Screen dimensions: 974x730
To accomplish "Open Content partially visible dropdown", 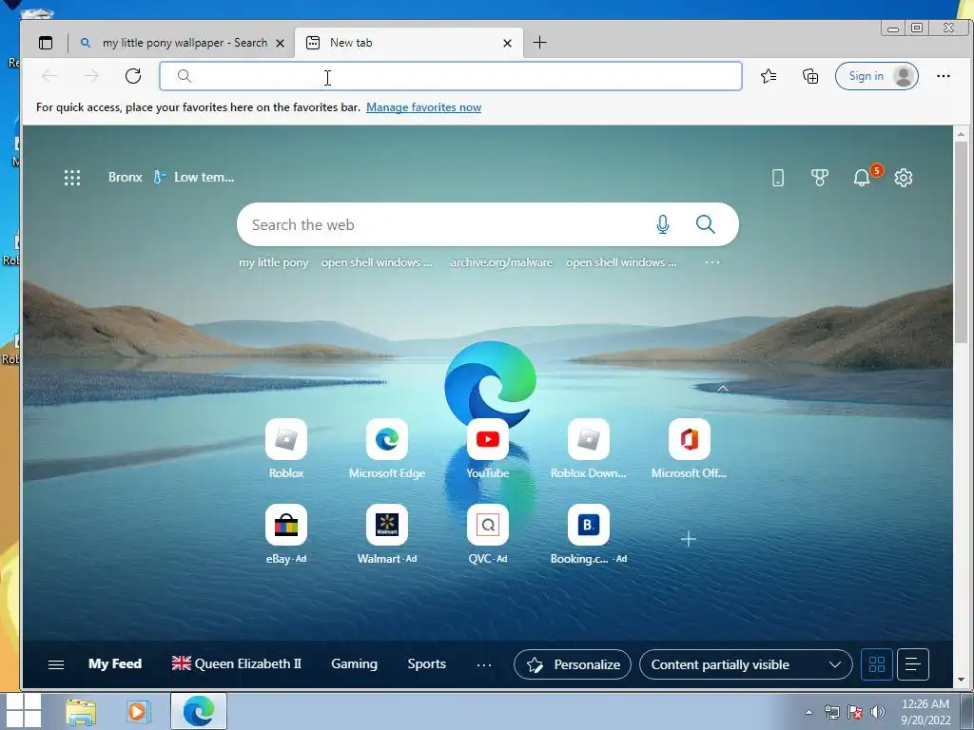I will tap(746, 664).
